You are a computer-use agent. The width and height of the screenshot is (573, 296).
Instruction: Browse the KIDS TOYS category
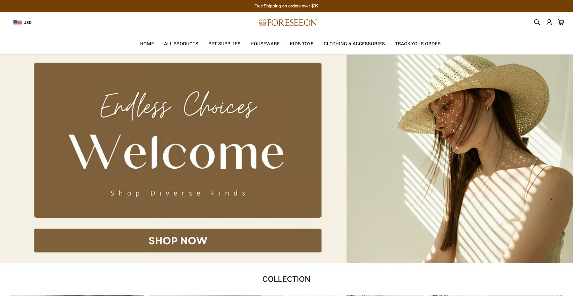[x=302, y=44]
